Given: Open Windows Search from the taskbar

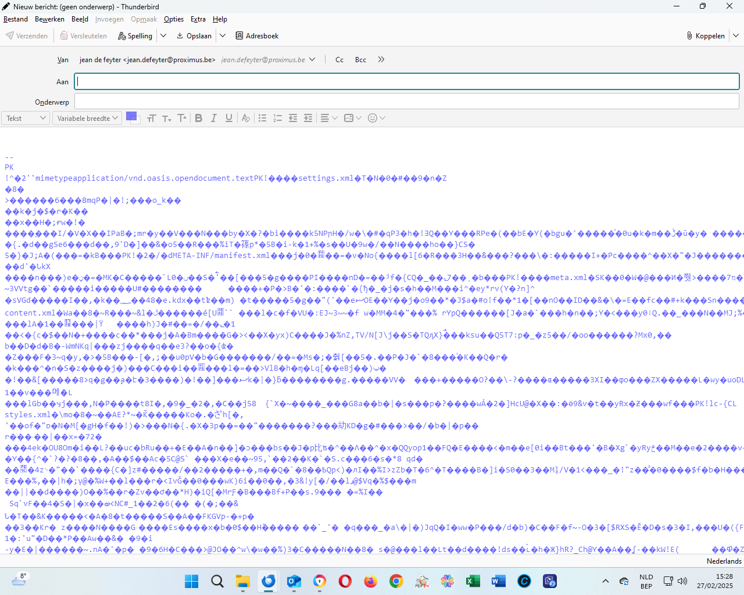Looking at the screenshot, I should pos(217,581).
